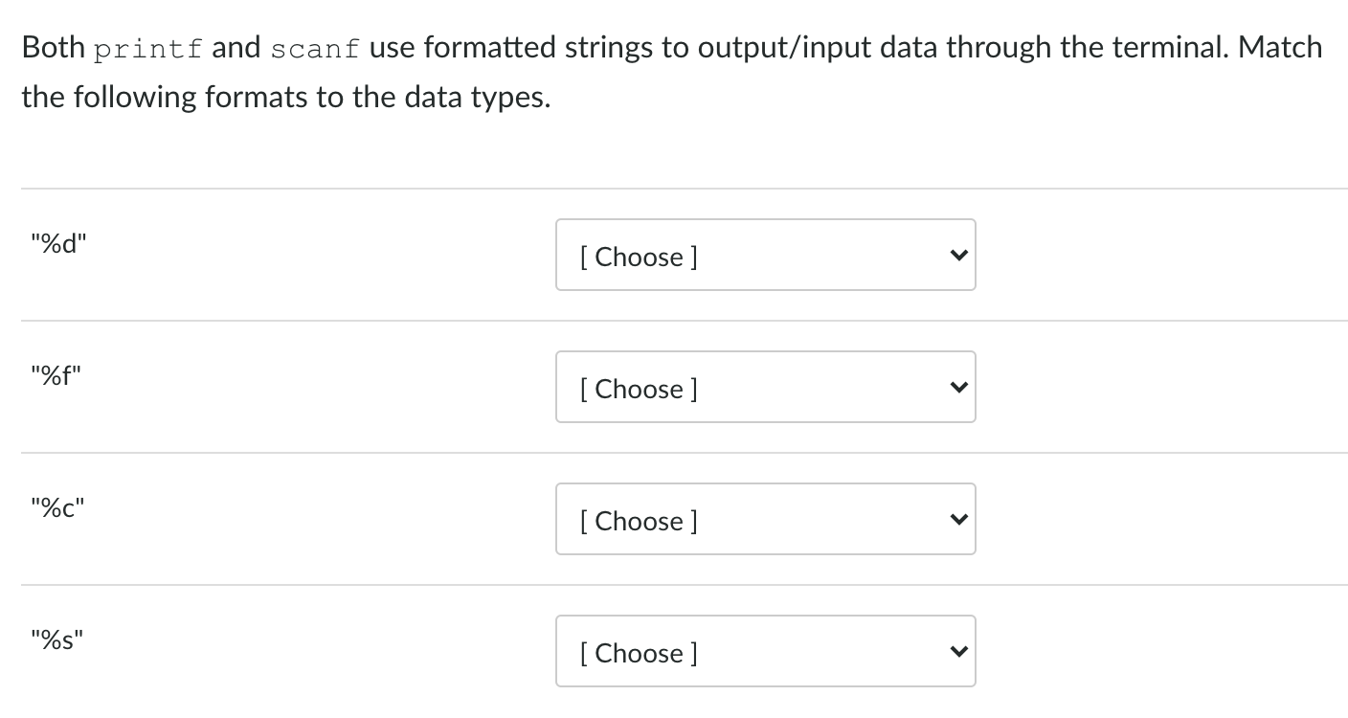Viewport: 1348px width, 718px height.
Task: Click the "%f" format label
Action: click(x=56, y=375)
